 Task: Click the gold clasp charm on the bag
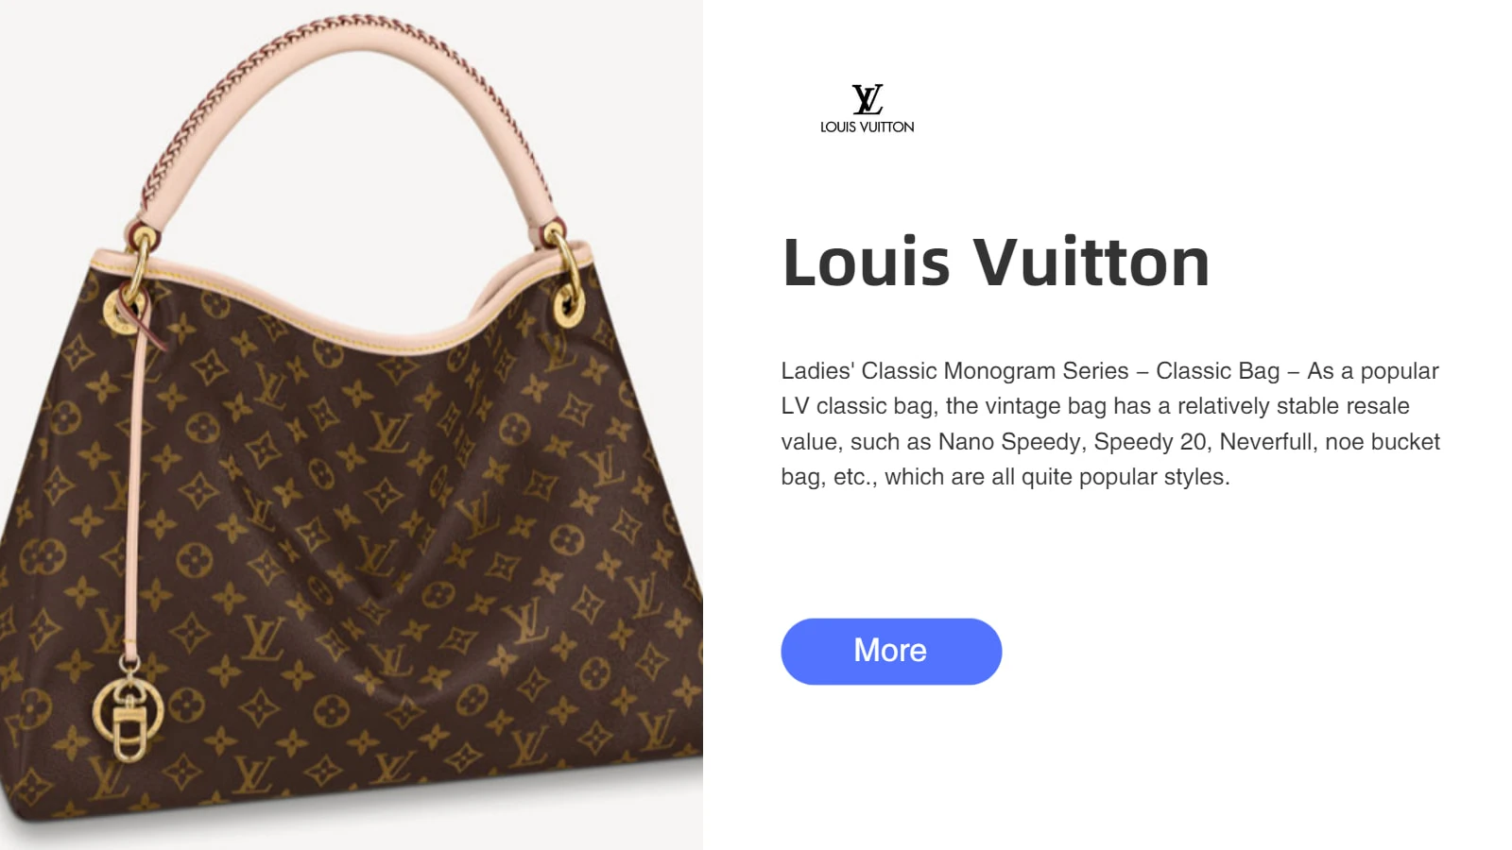point(129,713)
